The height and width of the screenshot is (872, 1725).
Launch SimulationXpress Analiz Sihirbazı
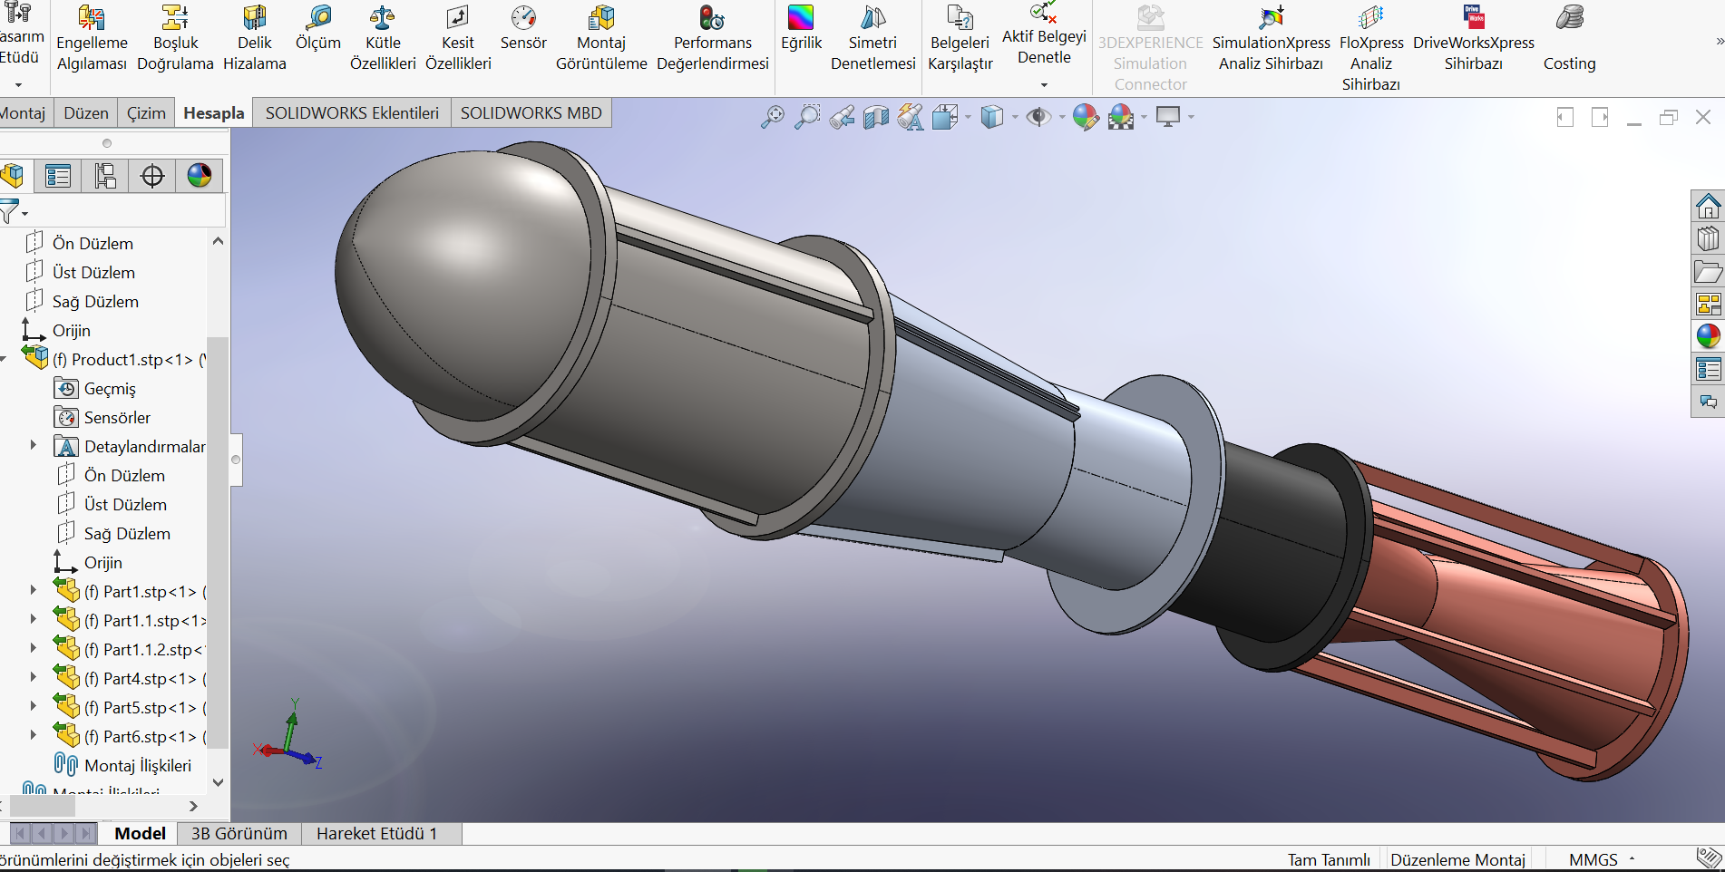click(x=1272, y=39)
